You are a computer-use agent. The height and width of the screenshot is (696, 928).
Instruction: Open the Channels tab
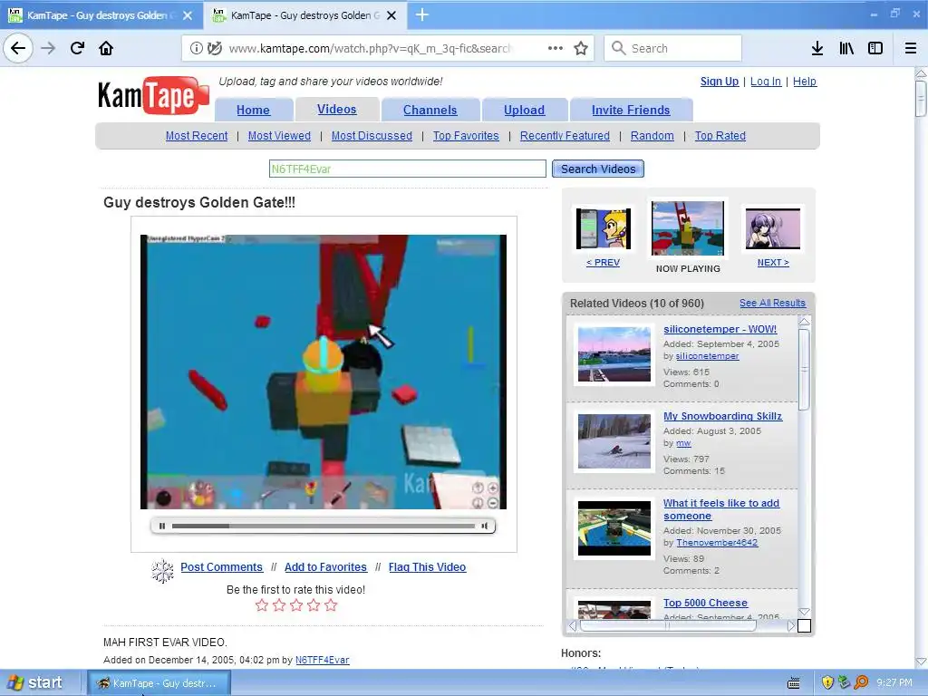(x=430, y=110)
